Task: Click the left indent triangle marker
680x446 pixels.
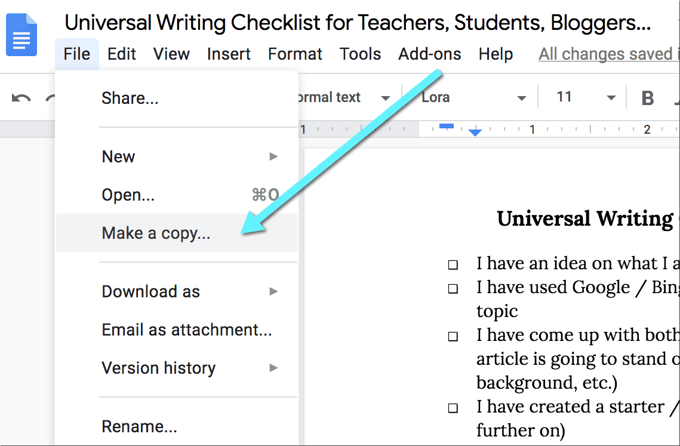Action: [475, 133]
